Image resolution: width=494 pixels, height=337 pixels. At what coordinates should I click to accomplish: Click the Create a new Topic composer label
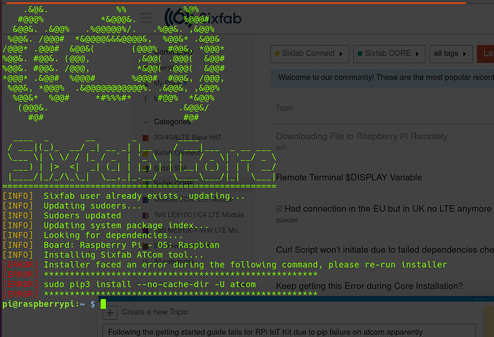[155, 312]
